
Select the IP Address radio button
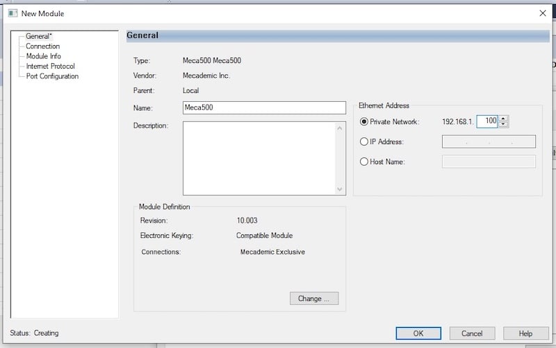363,141
